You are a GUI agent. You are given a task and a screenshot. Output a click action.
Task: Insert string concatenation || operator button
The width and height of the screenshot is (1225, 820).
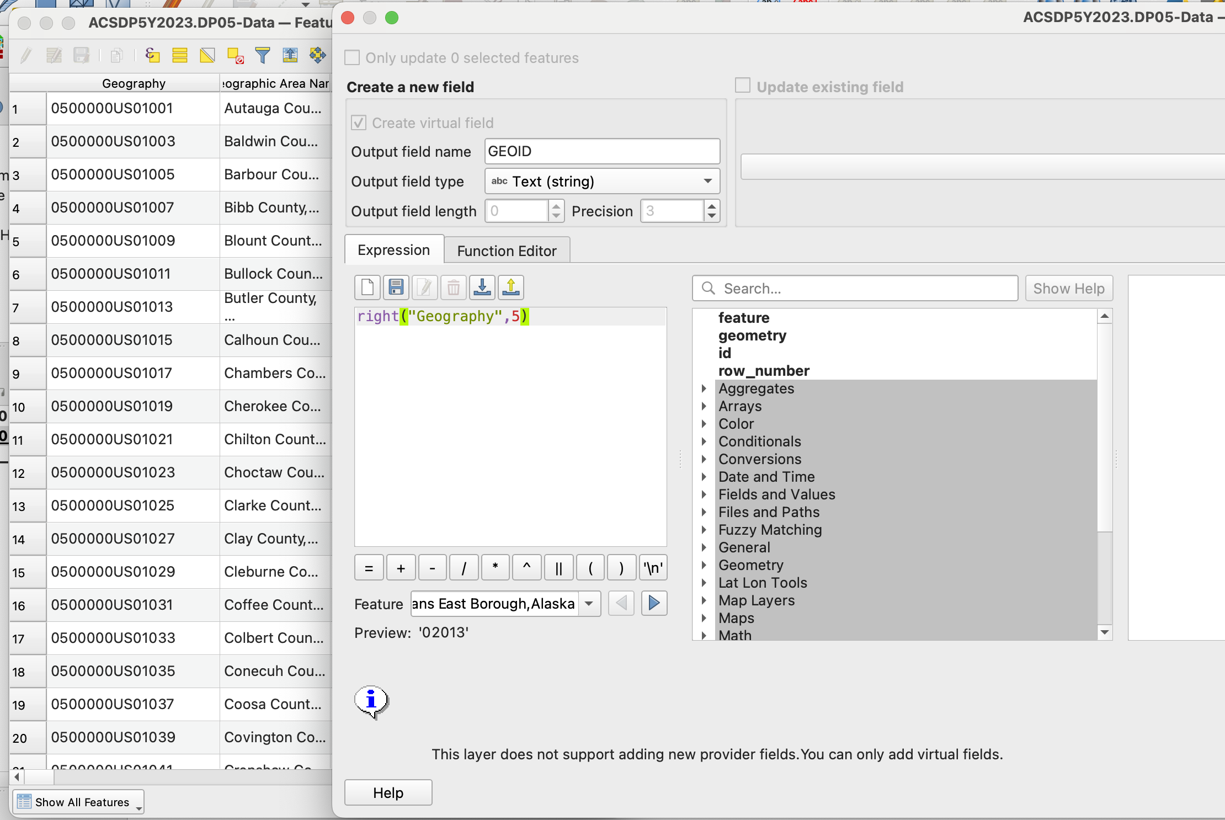click(558, 568)
